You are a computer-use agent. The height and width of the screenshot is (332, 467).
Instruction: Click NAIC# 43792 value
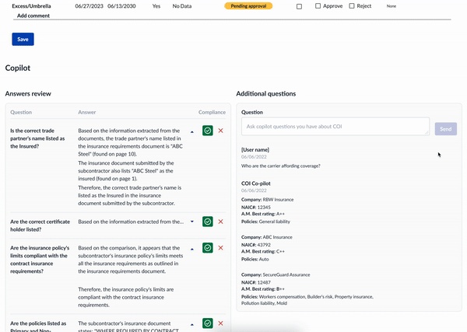tap(264, 245)
